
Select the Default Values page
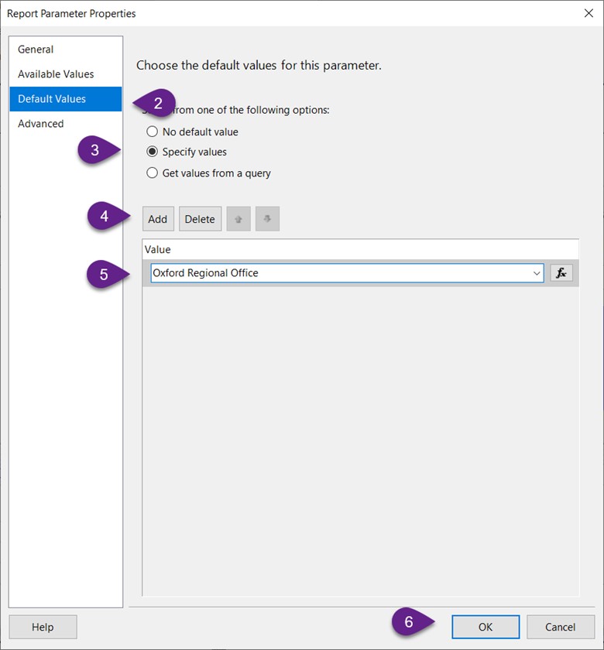coord(52,99)
